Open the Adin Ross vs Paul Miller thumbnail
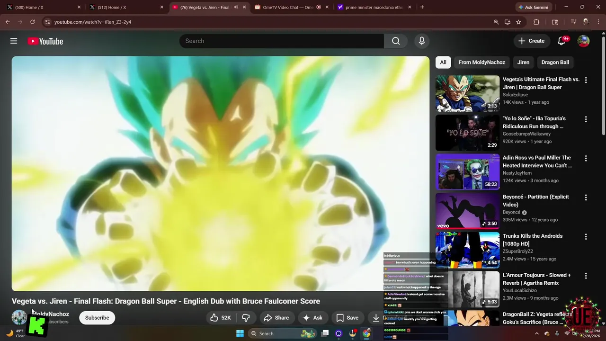The height and width of the screenshot is (341, 606). [x=467, y=172]
